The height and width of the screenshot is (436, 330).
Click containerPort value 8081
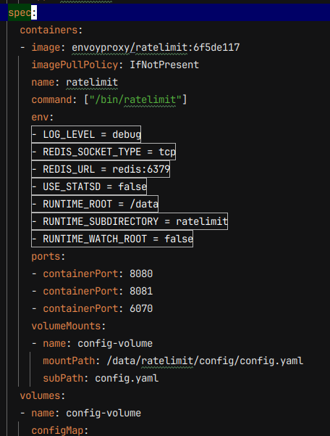coord(141,291)
